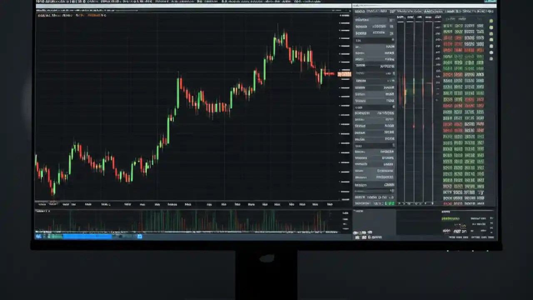Viewport: 533px width, 300px height.
Task: Select the watchlist panel icon on the right
Action: tap(491, 21)
